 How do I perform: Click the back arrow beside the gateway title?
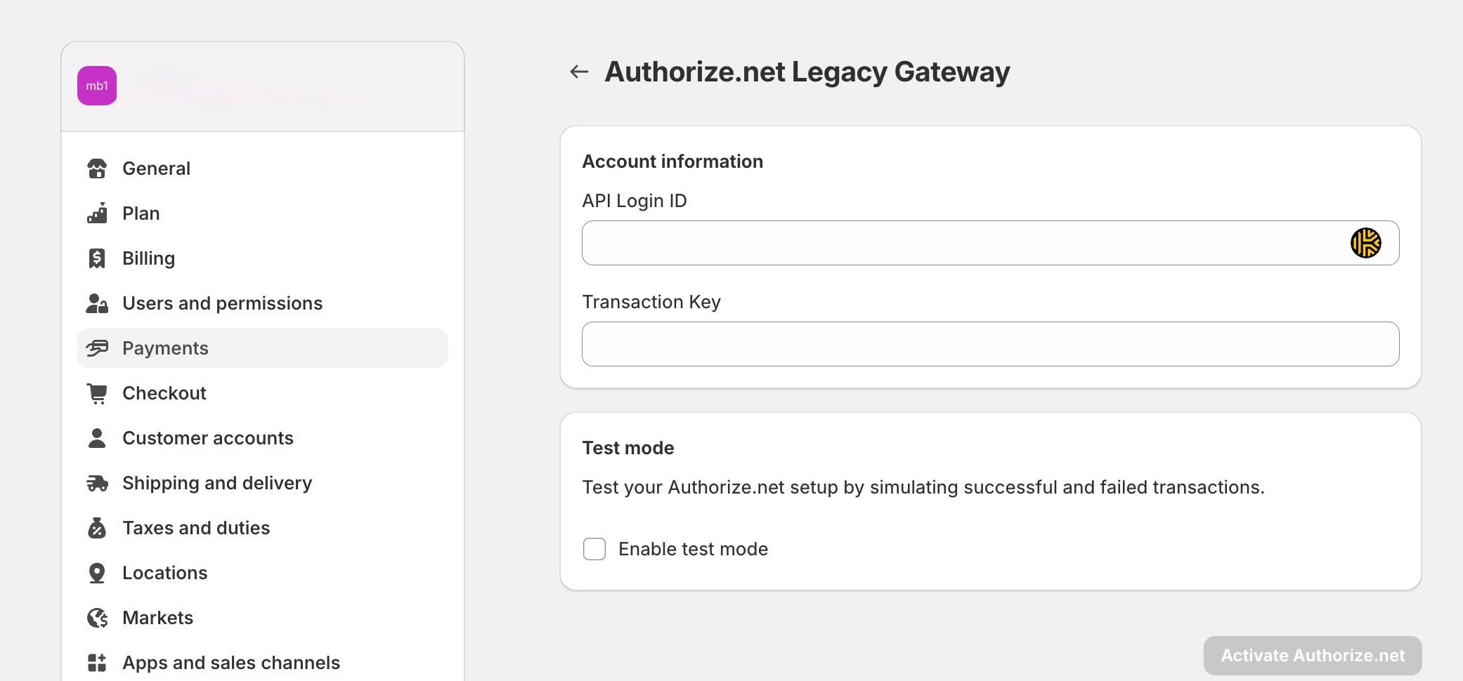click(x=579, y=72)
